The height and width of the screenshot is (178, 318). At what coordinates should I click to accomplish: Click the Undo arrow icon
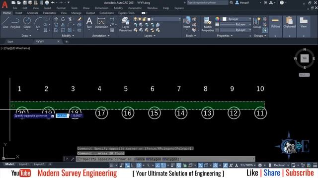[x=53, y=2]
